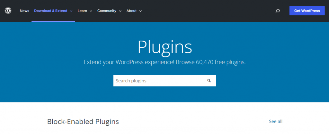Viewport: 329px width, 134px height.
Task: Follow the See all link for Block-Enabled Plugins
Action: pyautogui.click(x=276, y=121)
